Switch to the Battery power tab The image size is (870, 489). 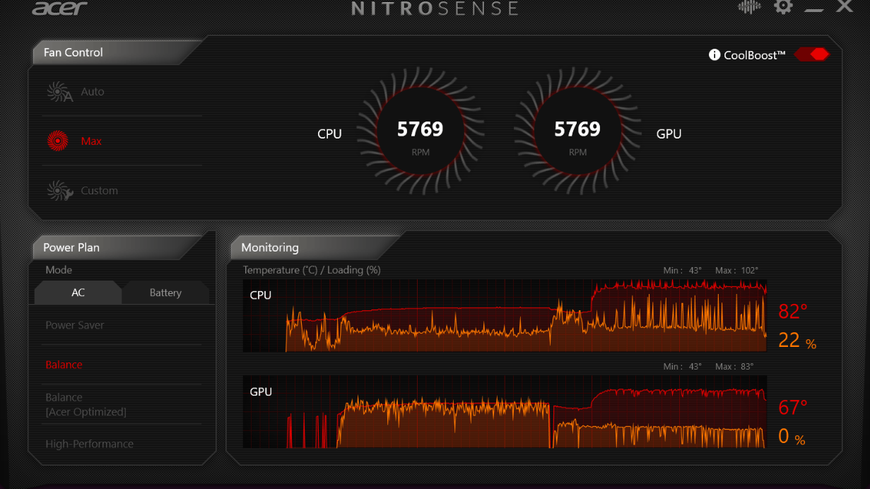click(x=165, y=293)
